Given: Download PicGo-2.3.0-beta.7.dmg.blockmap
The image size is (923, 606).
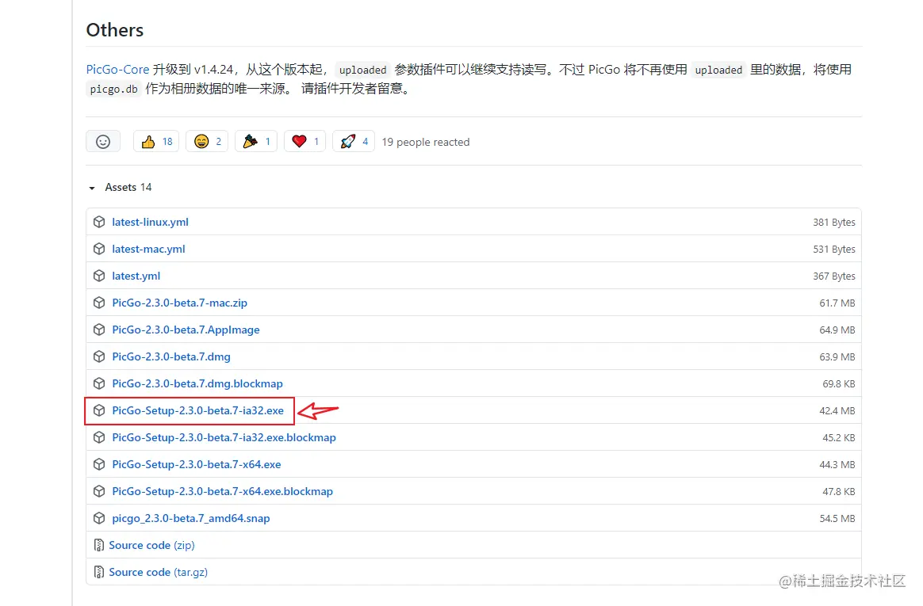Looking at the screenshot, I should pyautogui.click(x=197, y=384).
